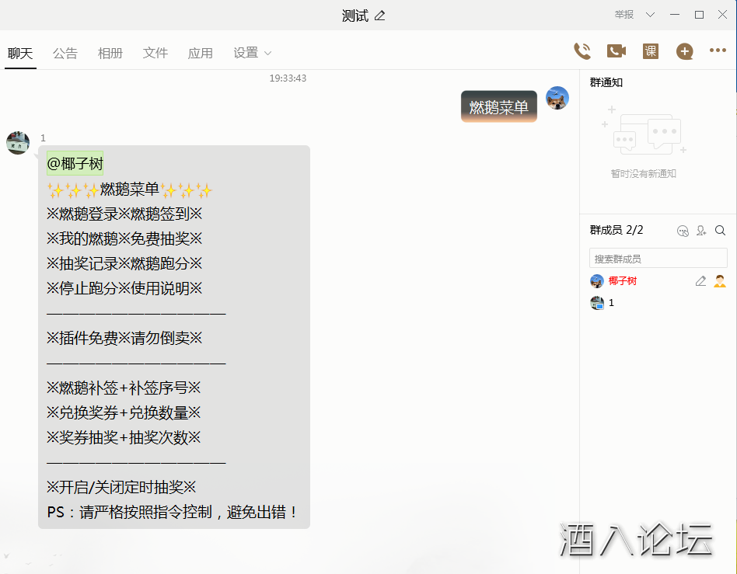This screenshot has width=737, height=574.
Task: Click the edit pencil next to group name 测试
Action: pyautogui.click(x=379, y=16)
